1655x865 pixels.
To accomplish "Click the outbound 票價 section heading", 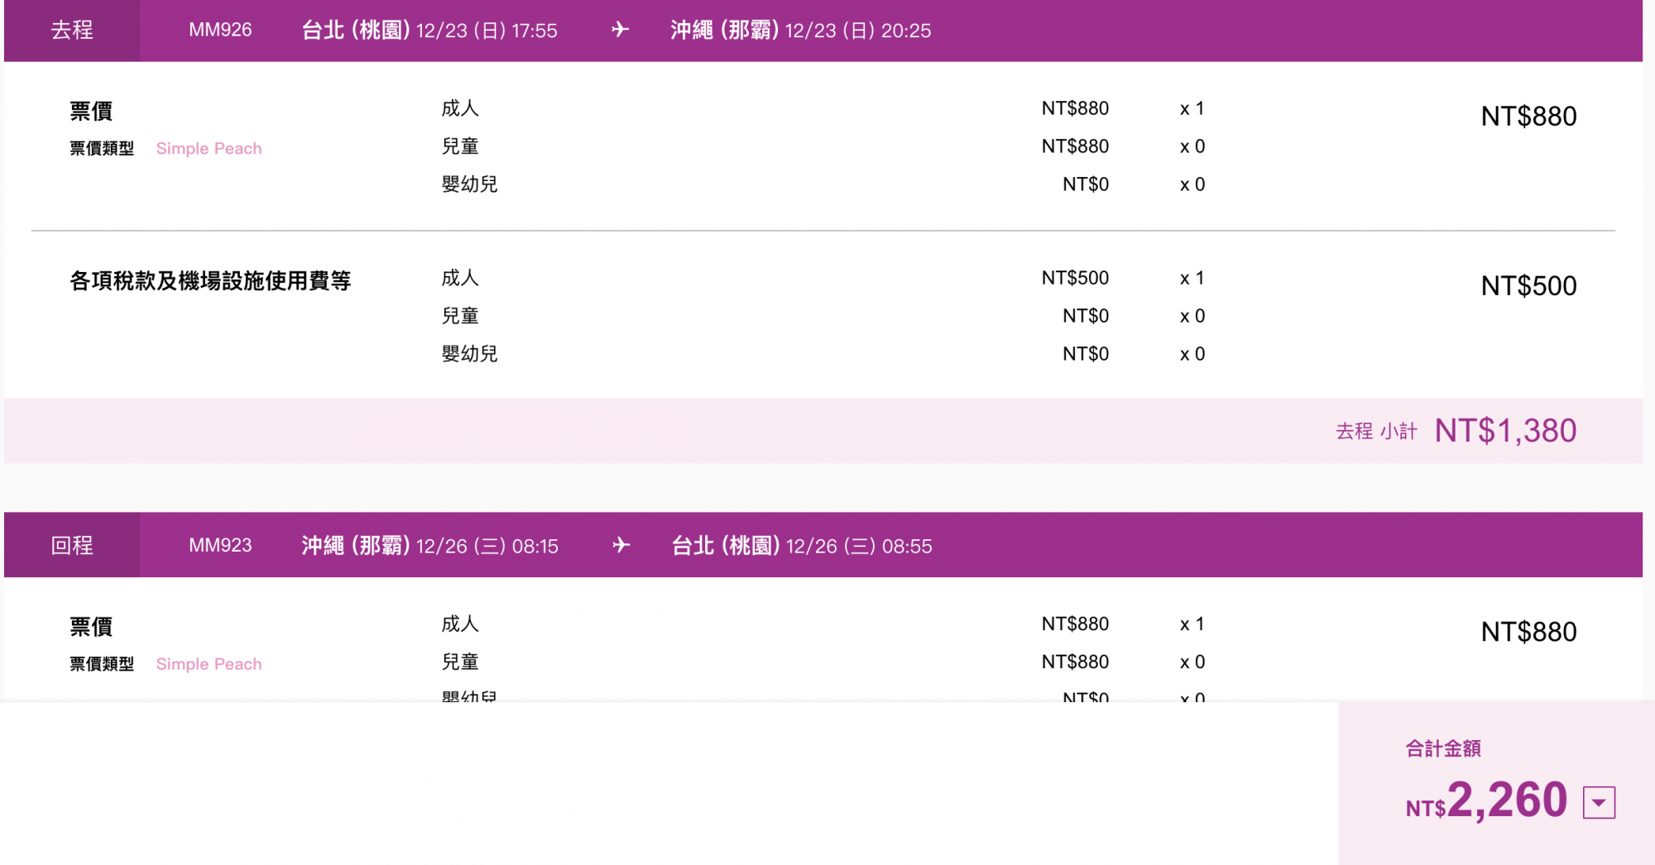I will (91, 111).
